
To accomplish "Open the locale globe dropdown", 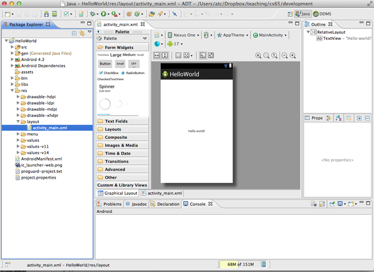I will click(x=158, y=44).
